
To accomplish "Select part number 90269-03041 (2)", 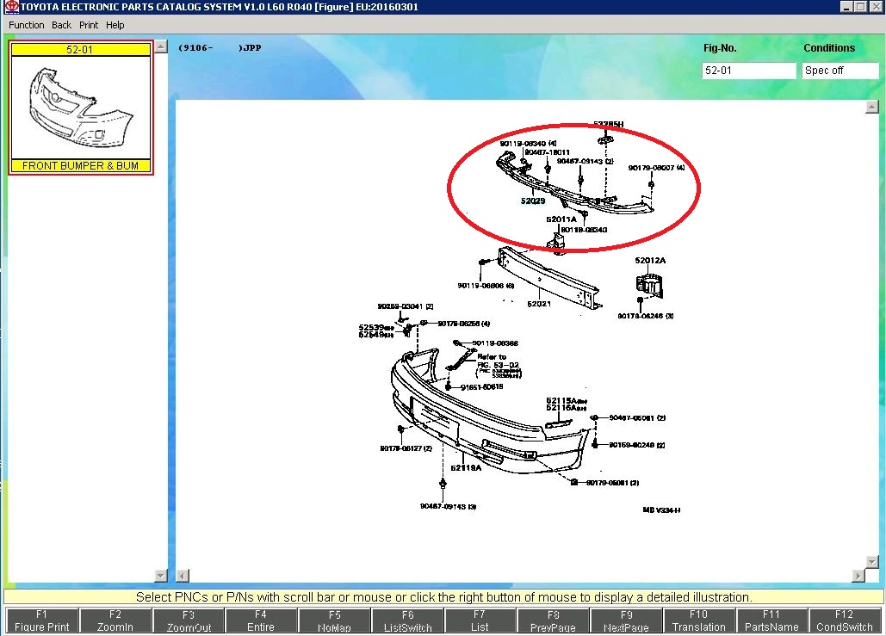I will (406, 306).
